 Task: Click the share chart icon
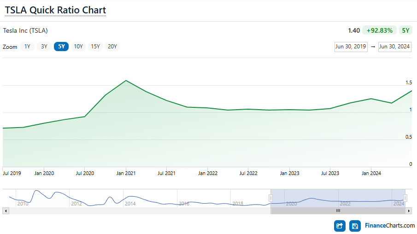[340, 226]
